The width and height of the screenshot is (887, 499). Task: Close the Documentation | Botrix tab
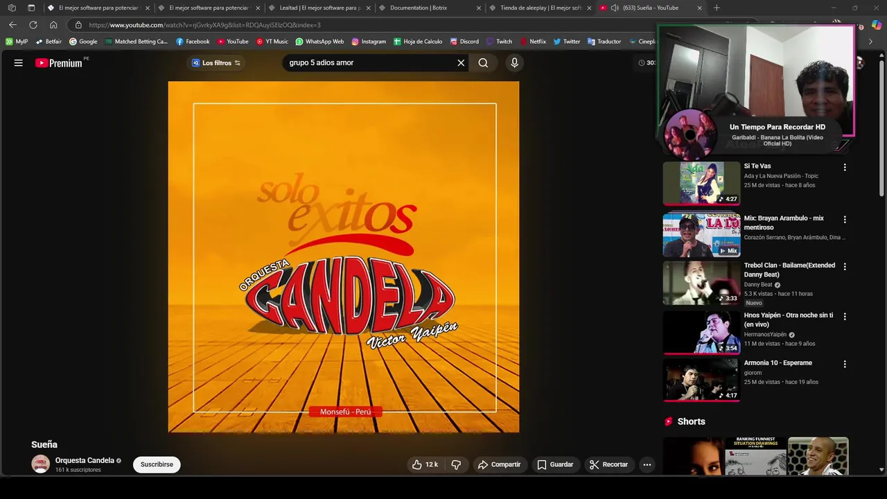[479, 8]
